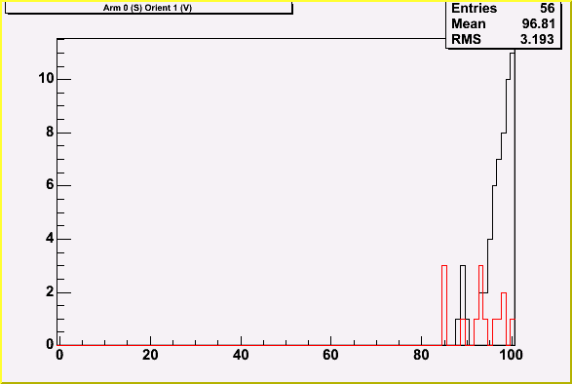Click the y-axis label 8
This screenshot has width=572, height=384.
[x=51, y=132]
